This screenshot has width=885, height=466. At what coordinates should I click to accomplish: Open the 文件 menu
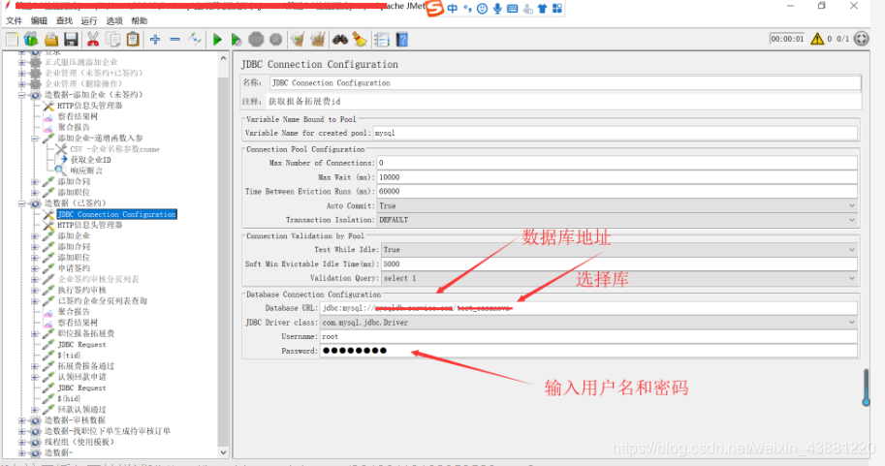tap(14, 21)
